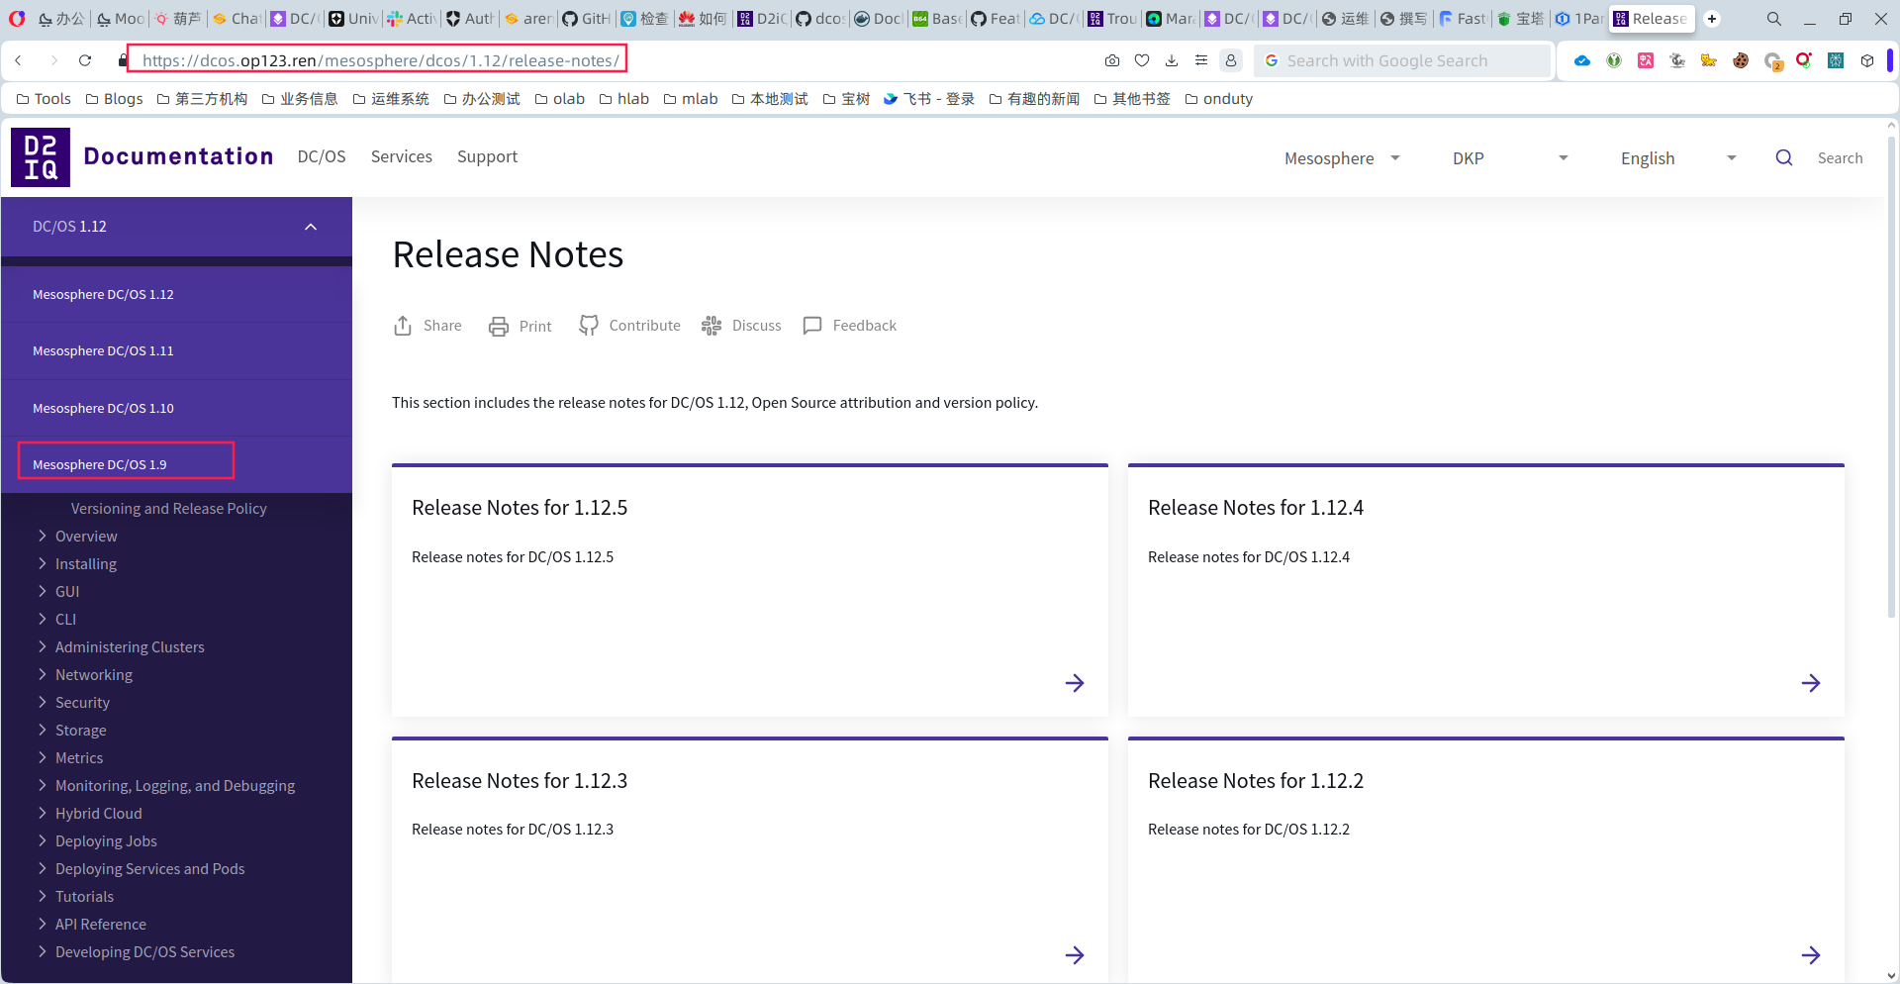Click the Print icon
The height and width of the screenshot is (984, 1900).
pyautogui.click(x=499, y=326)
